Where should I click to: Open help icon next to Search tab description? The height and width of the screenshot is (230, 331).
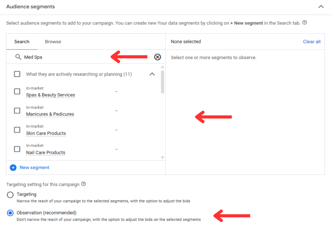click(304, 23)
